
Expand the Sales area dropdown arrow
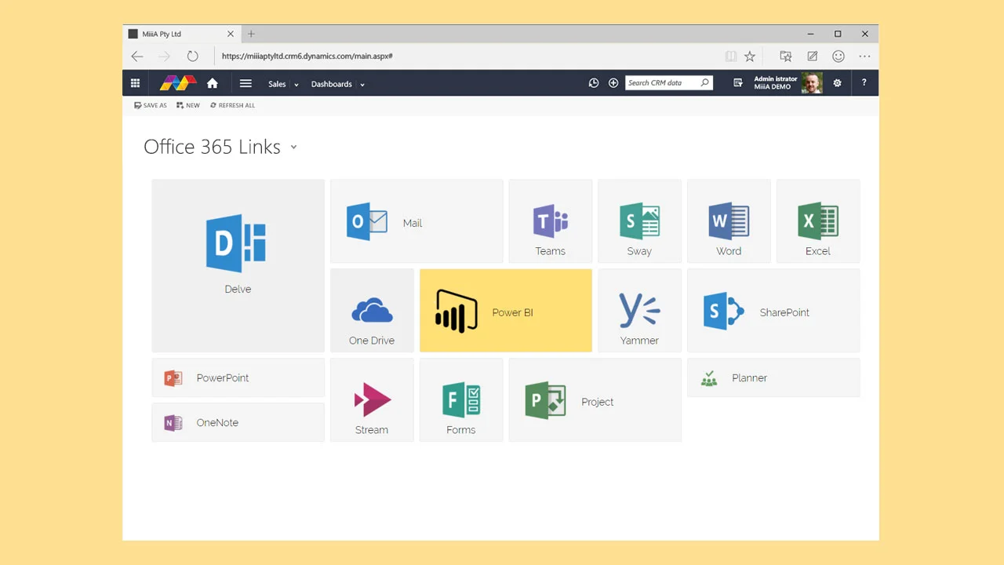click(x=296, y=85)
